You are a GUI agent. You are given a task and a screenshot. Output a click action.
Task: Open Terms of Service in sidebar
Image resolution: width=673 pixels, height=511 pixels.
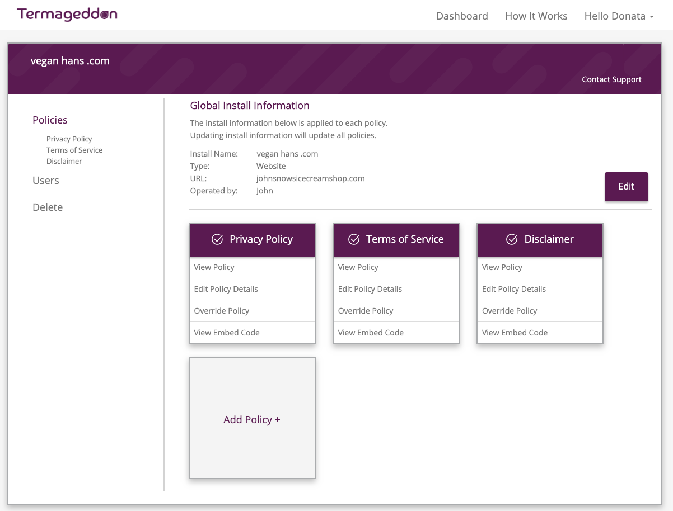click(74, 150)
